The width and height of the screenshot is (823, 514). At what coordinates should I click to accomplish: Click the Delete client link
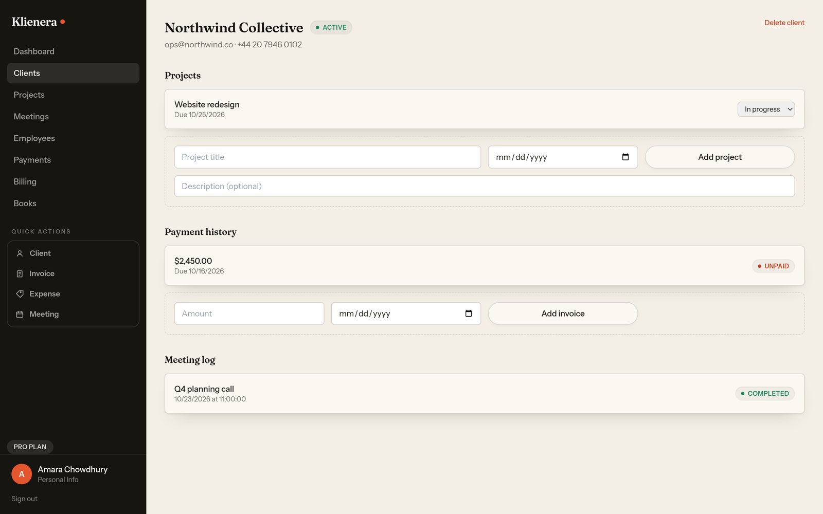click(x=784, y=23)
